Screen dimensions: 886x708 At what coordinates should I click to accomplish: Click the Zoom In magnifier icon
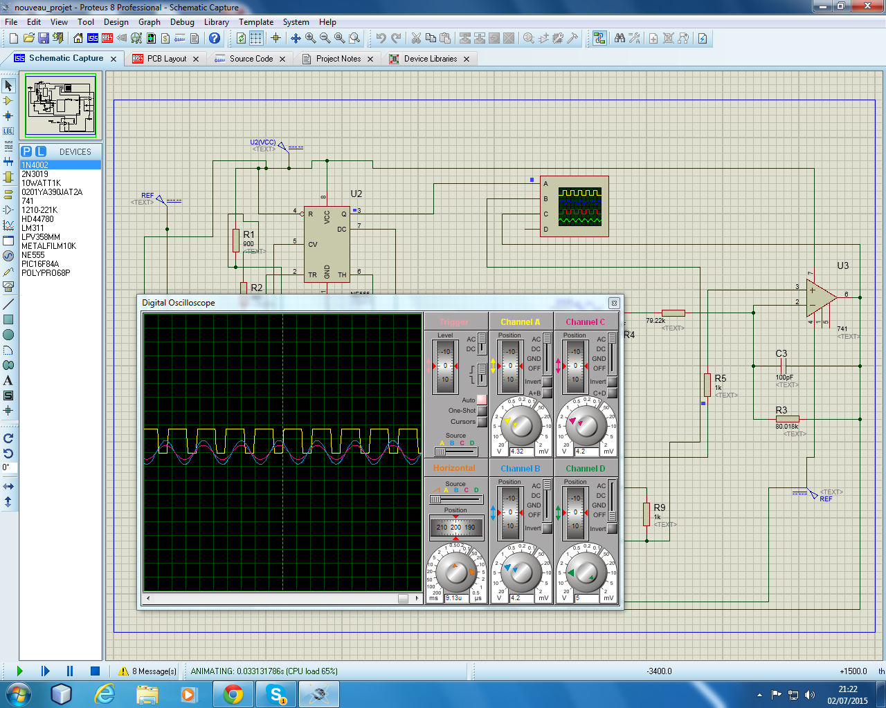(x=311, y=38)
